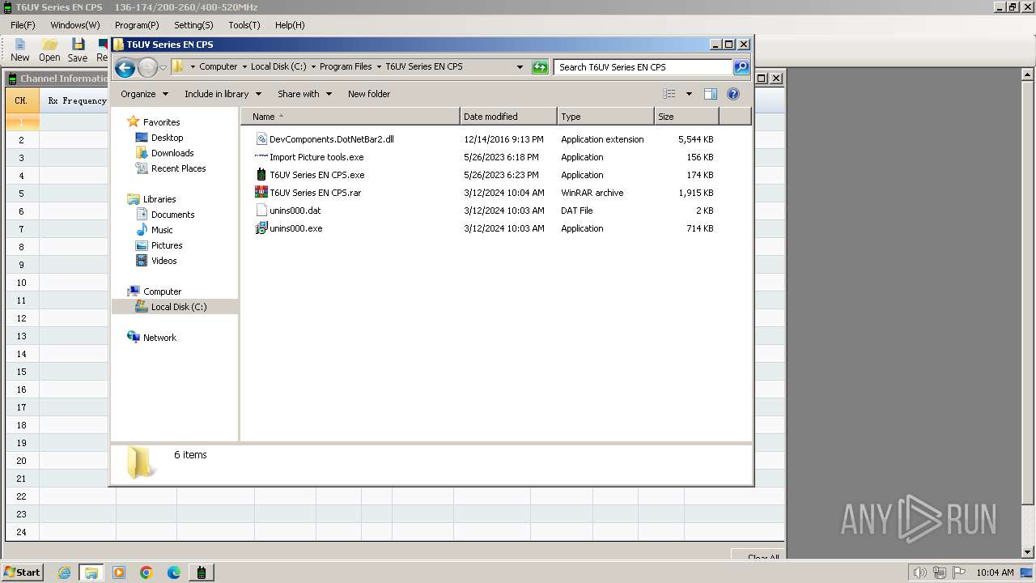The width and height of the screenshot is (1036, 583).
Task: Open the Share with dropdown
Action: [x=304, y=94]
